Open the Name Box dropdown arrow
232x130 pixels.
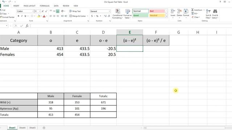7,26
